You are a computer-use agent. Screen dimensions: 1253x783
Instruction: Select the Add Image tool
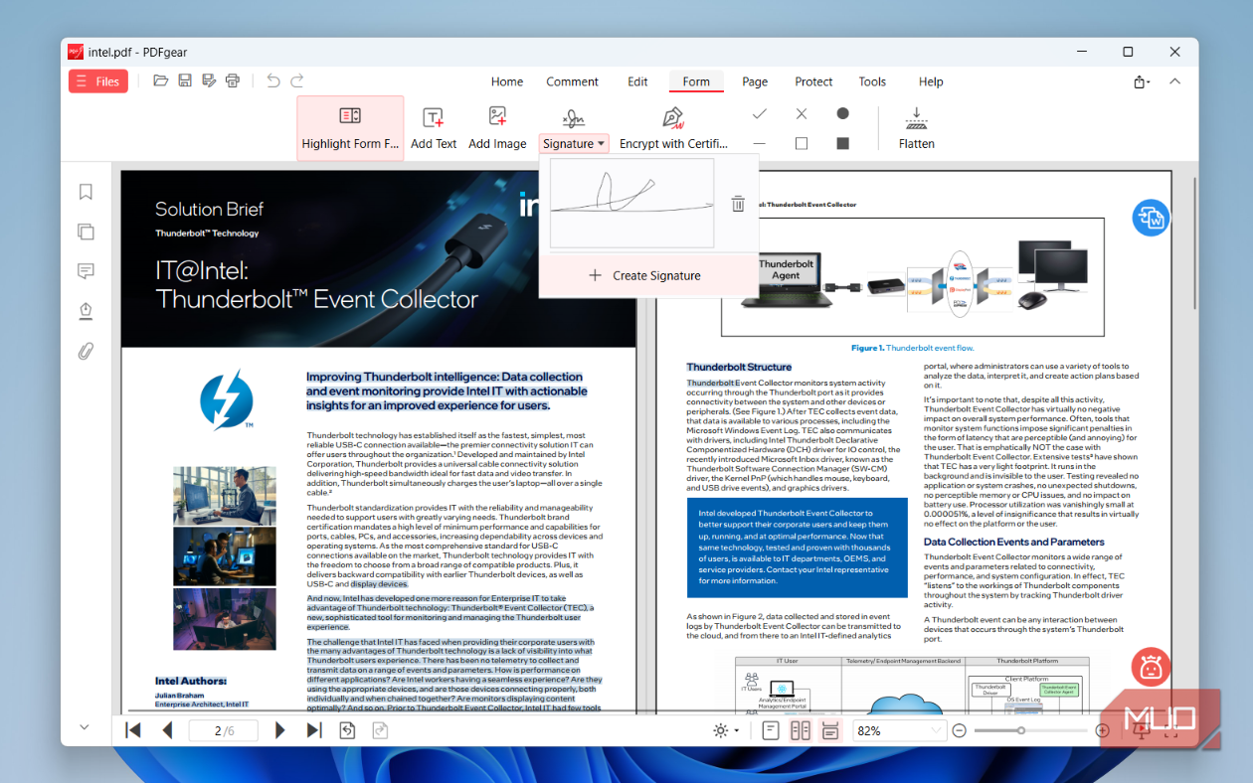(497, 128)
